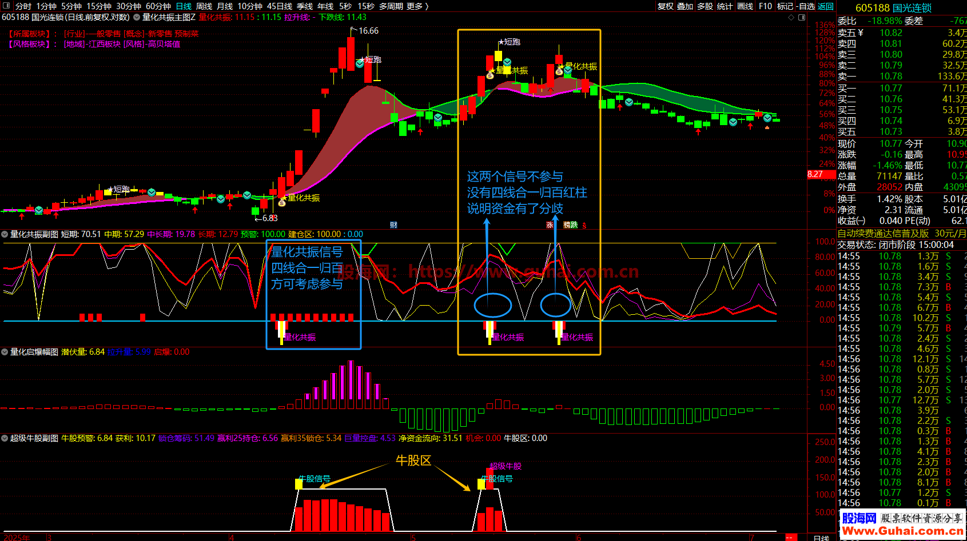Select the 1分钟 period tab

[46, 6]
